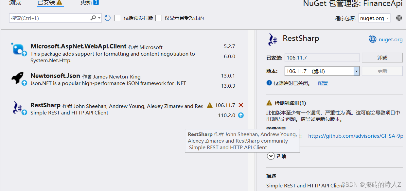This screenshot has height=191, width=406.
Task: Click version 13.0.3 of Newtonsoft.Json
Action: pos(228,86)
